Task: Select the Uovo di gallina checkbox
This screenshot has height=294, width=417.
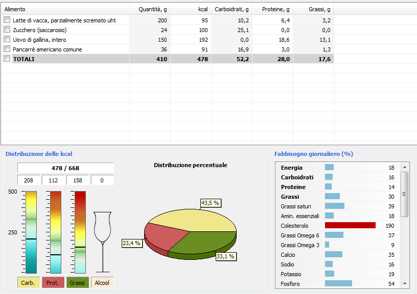Action: (7, 39)
